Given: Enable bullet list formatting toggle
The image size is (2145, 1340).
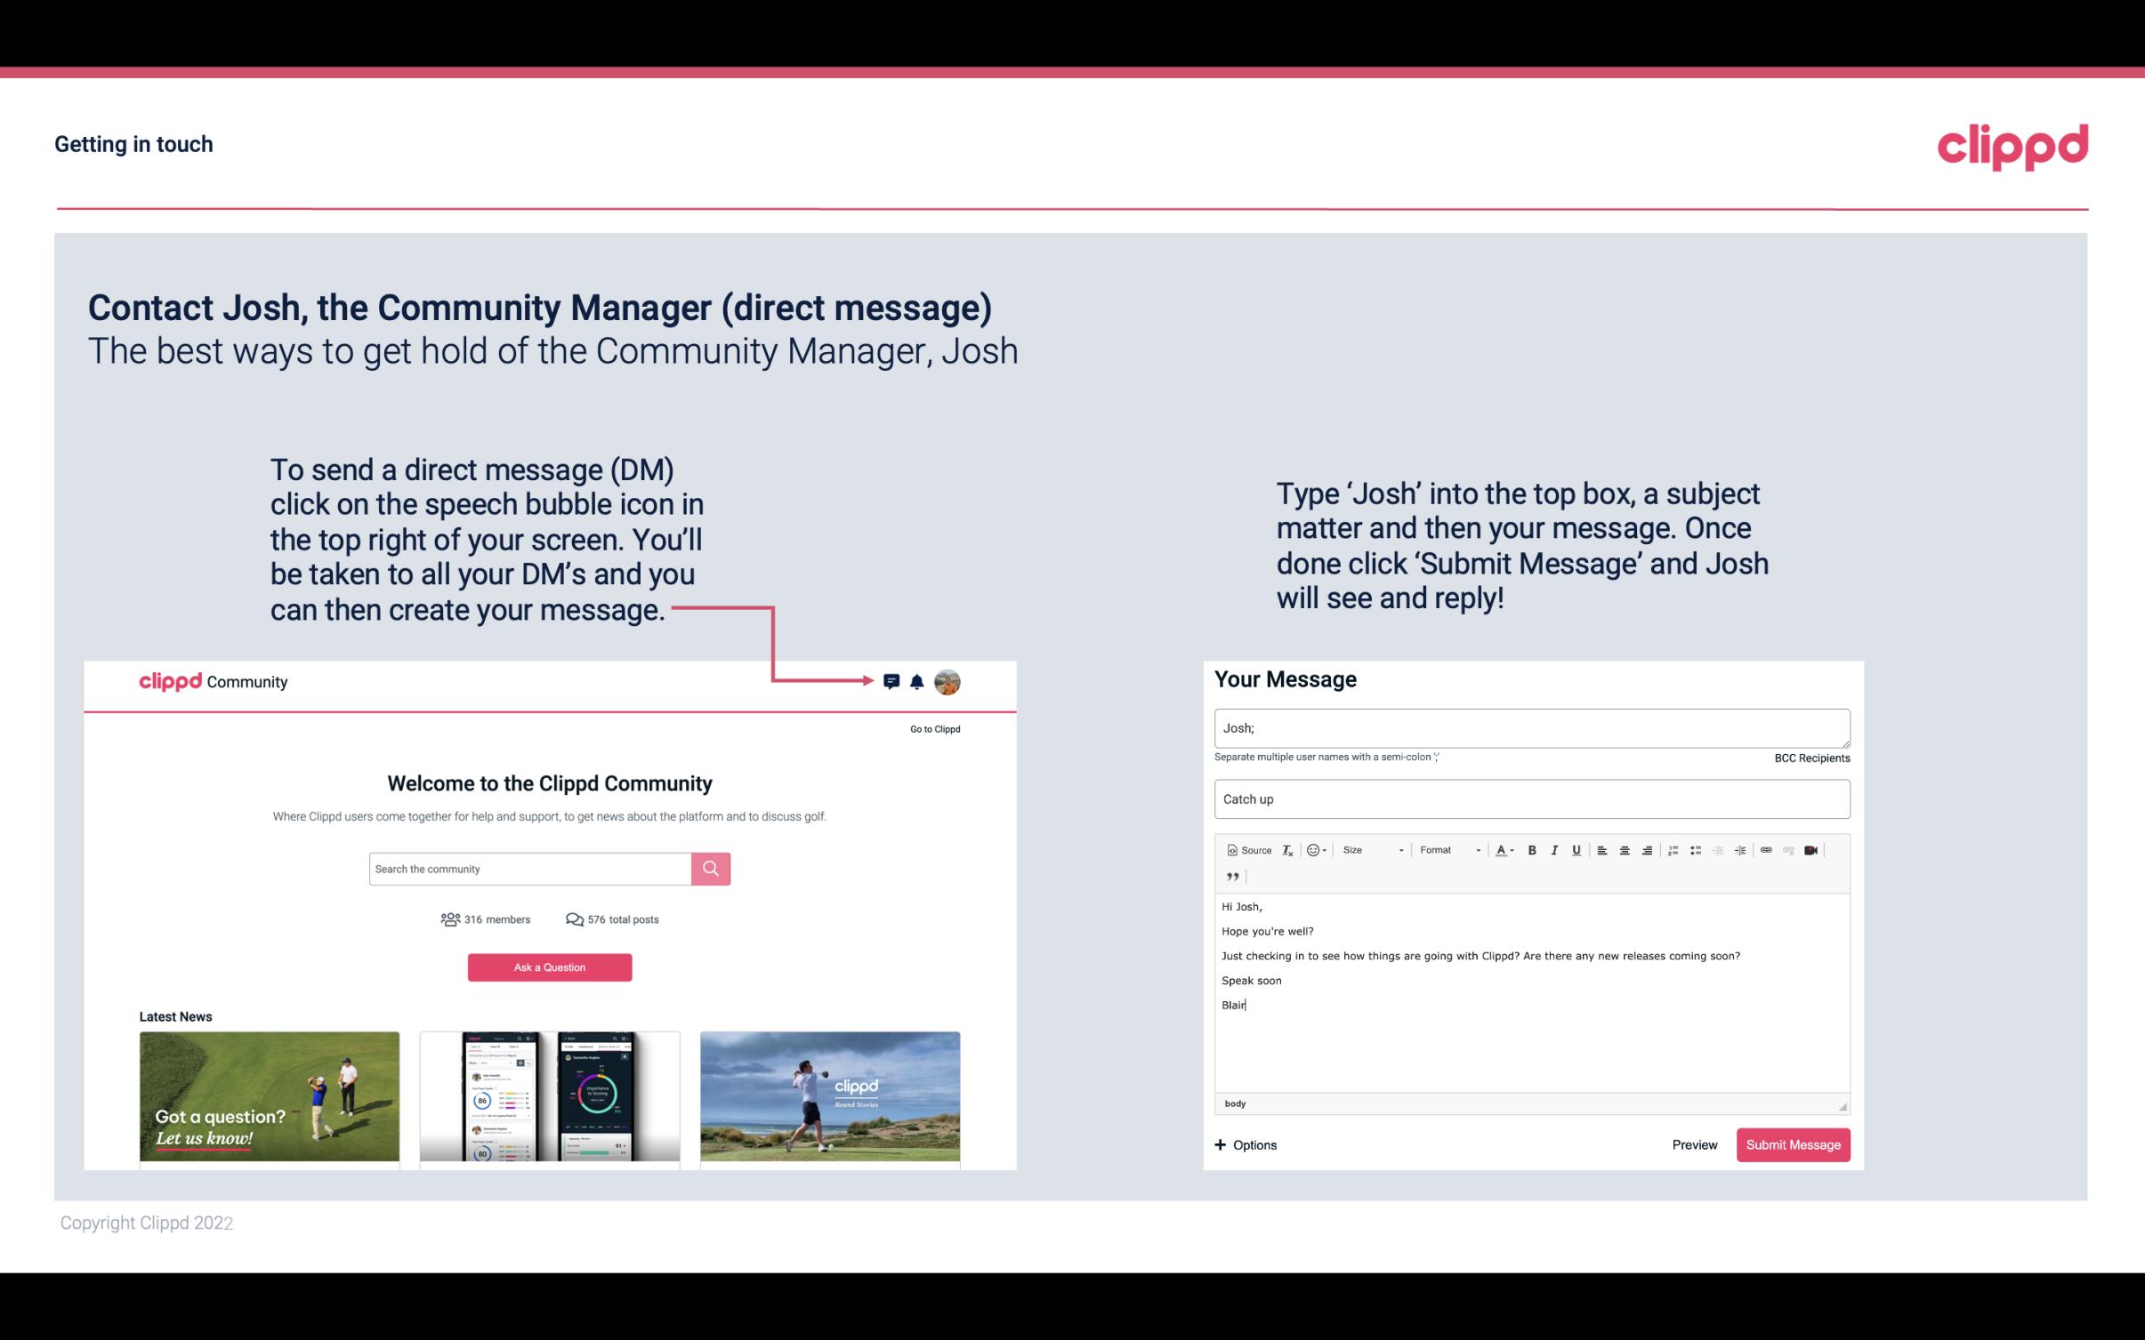Looking at the screenshot, I should click(x=1697, y=849).
